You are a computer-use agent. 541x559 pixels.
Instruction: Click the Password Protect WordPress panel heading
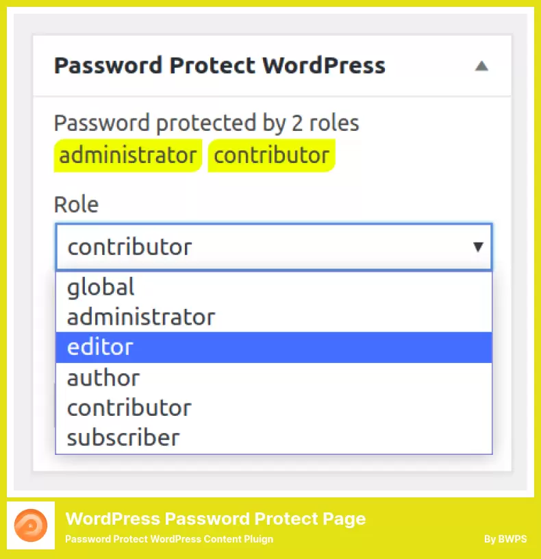pos(220,66)
